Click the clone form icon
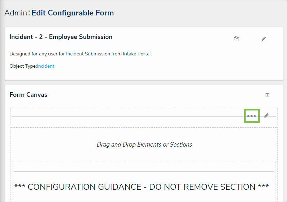Image resolution: width=287 pixels, height=202 pixels. coord(236,39)
